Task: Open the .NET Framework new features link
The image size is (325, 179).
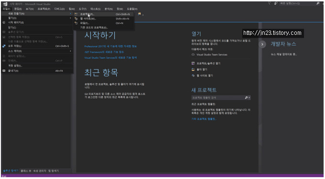Action: tap(104, 52)
